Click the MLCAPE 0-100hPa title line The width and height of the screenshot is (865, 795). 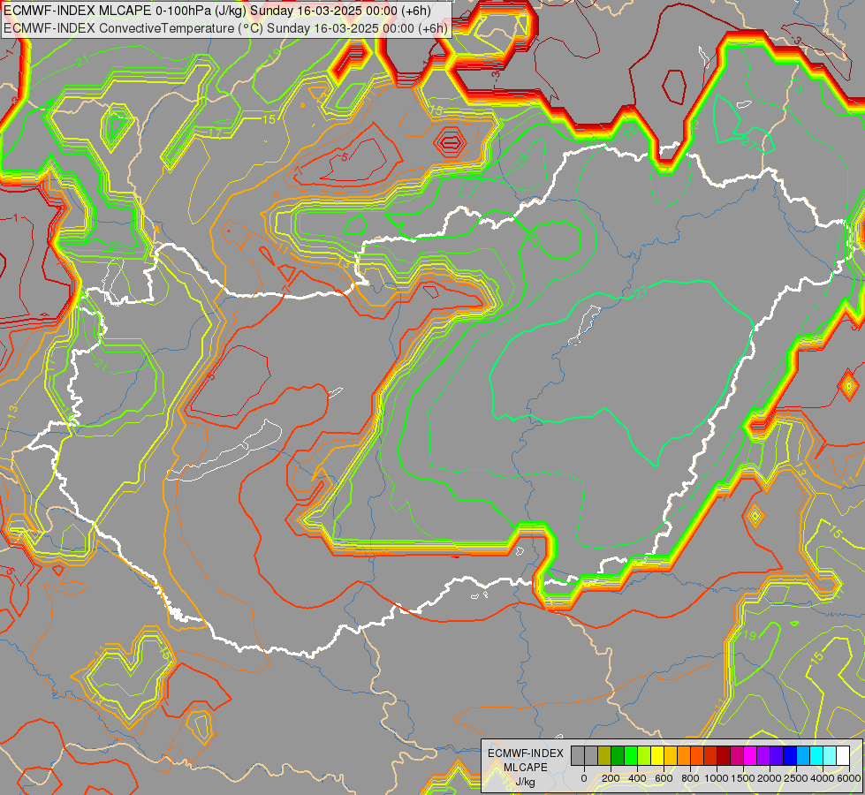point(217,11)
